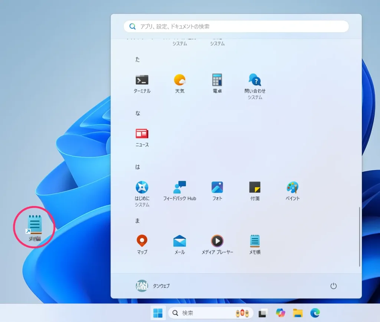The image size is (380, 322).
Task: Click the Start menu search field
Action: [x=236, y=26]
